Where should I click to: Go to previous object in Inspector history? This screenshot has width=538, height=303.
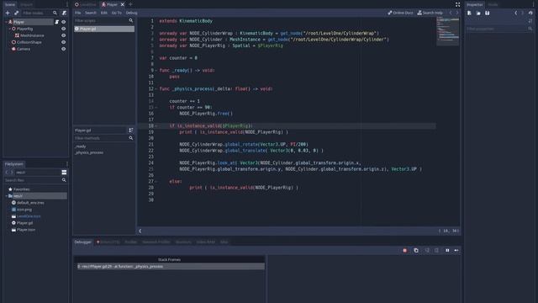(x=515, y=13)
